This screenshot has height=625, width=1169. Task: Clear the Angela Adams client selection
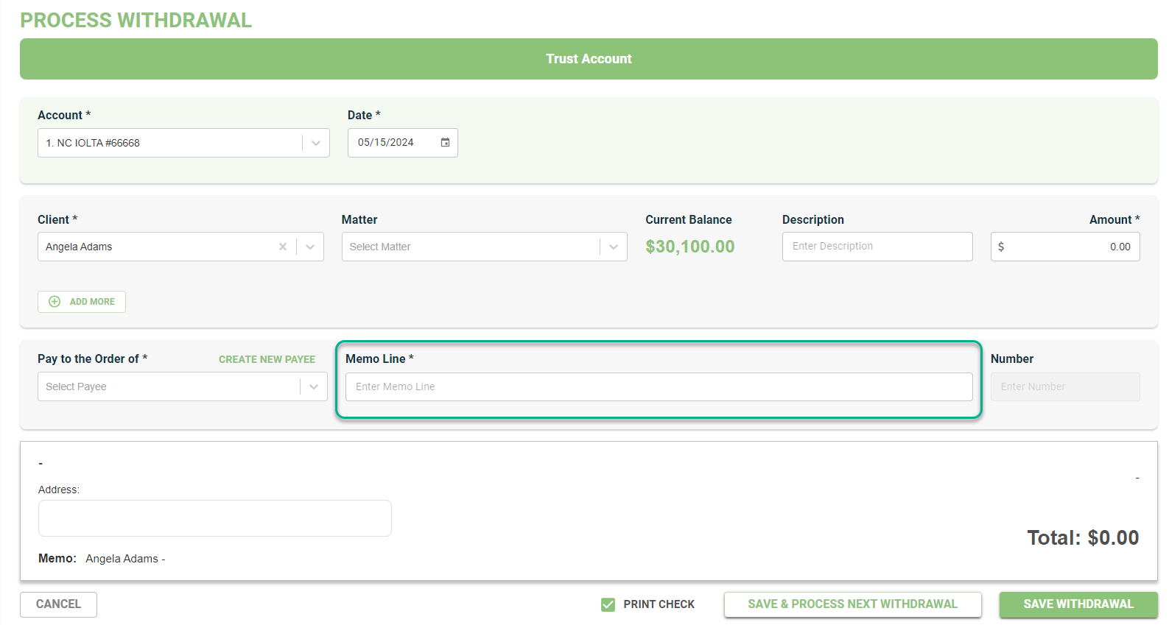pos(283,247)
